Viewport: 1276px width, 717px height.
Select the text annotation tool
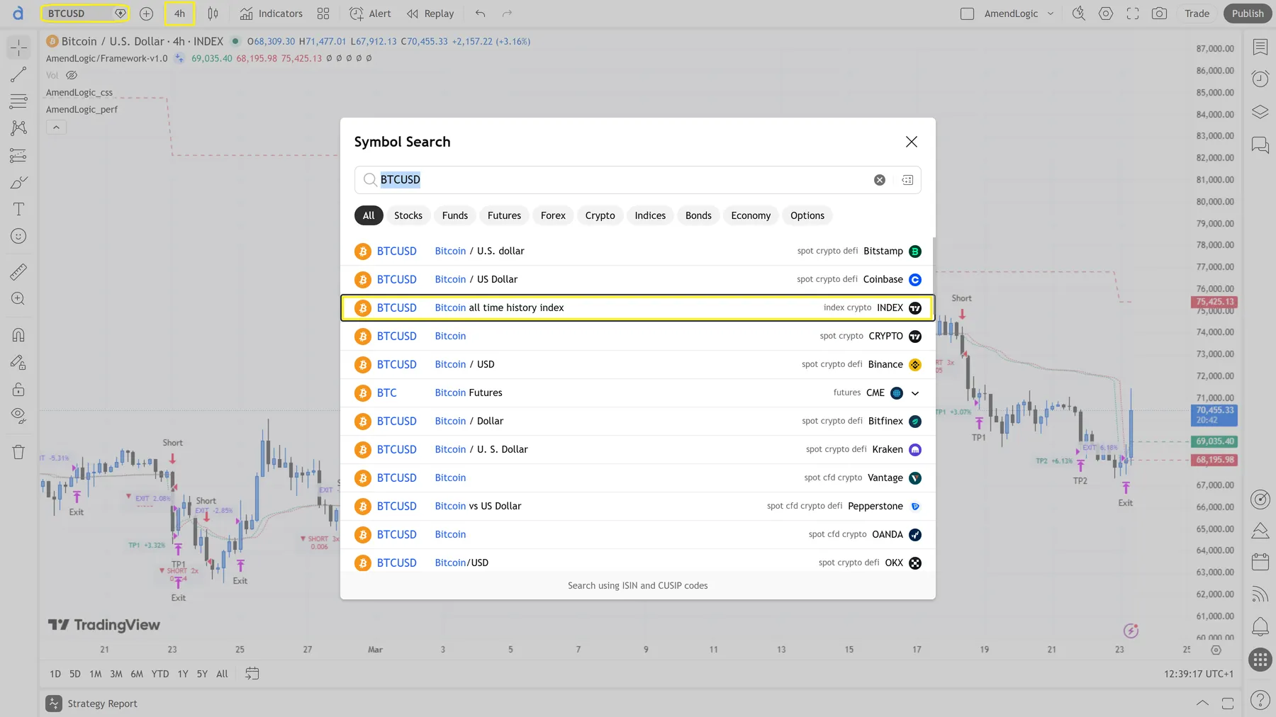coord(18,209)
